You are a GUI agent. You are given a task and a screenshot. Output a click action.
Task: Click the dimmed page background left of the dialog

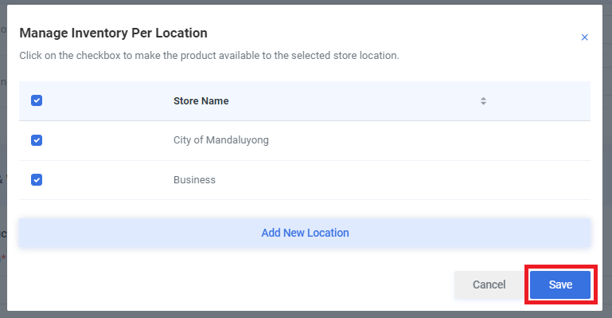[3, 156]
